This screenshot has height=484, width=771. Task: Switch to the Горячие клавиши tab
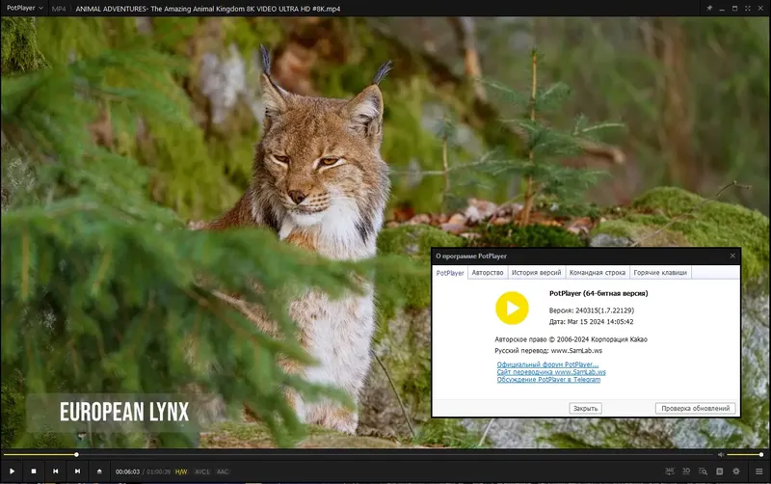(x=660, y=273)
